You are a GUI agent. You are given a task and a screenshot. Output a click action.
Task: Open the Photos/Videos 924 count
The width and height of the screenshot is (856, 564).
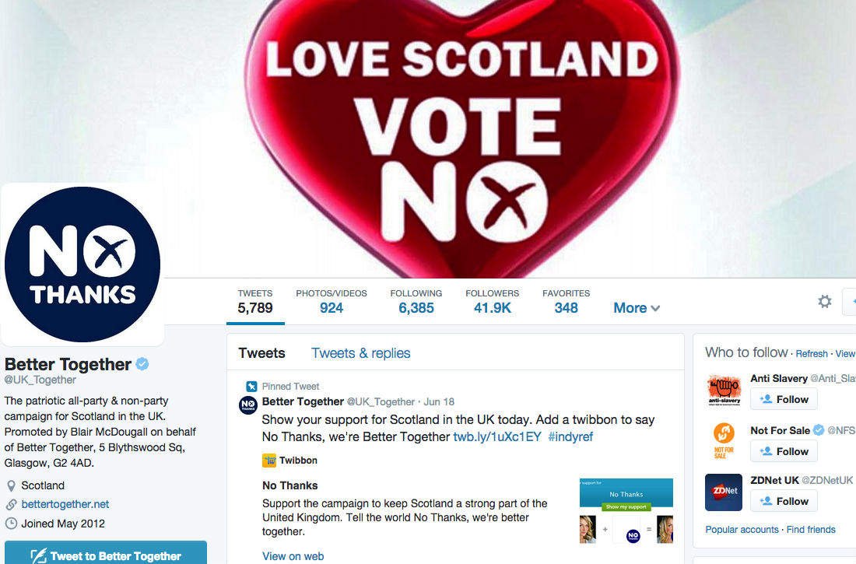[332, 301]
